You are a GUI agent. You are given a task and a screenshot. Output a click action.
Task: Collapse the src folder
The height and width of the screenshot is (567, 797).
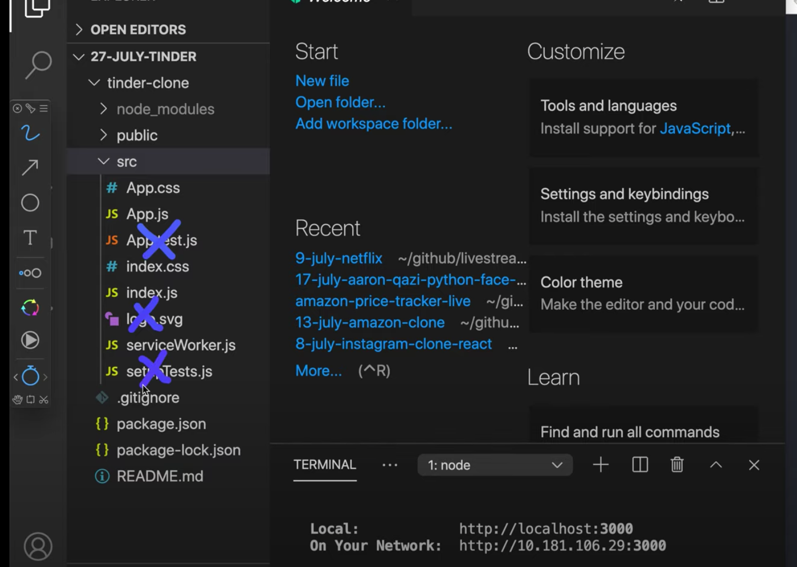click(x=168, y=161)
